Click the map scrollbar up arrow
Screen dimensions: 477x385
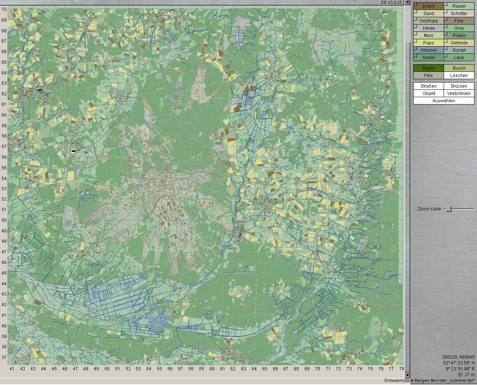pyautogui.click(x=407, y=3)
